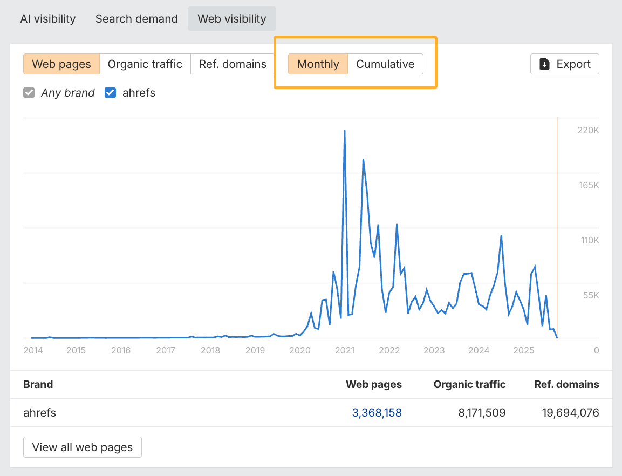Sort by the Organic traffic column header
The image size is (622, 476).
[469, 384]
